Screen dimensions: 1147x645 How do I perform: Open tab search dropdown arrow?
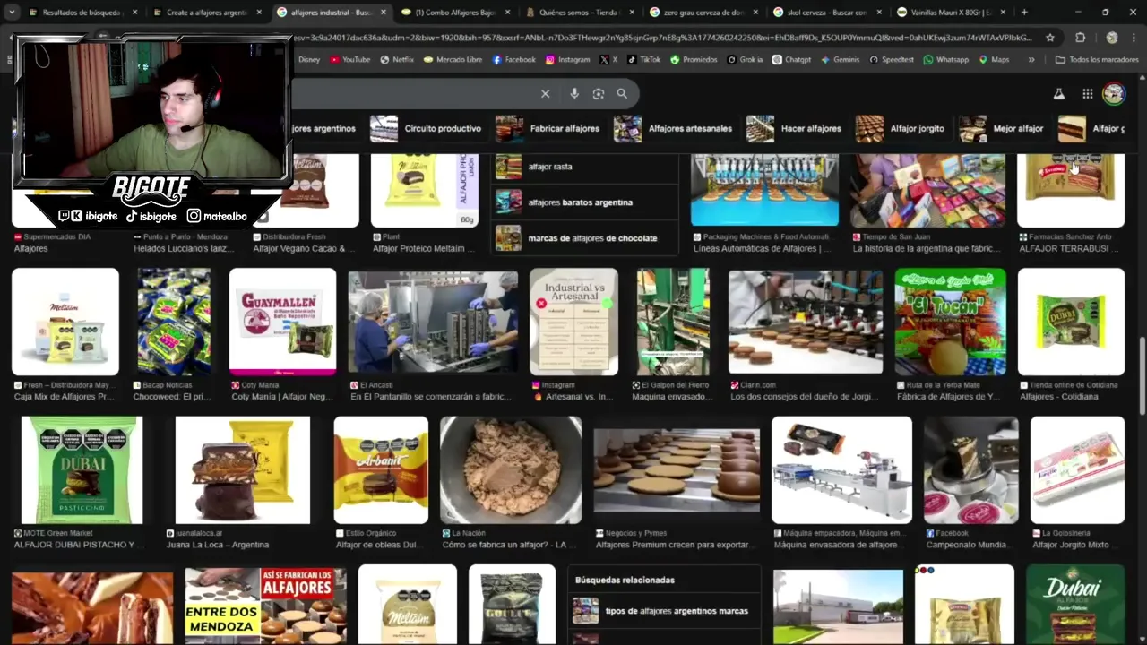point(13,13)
